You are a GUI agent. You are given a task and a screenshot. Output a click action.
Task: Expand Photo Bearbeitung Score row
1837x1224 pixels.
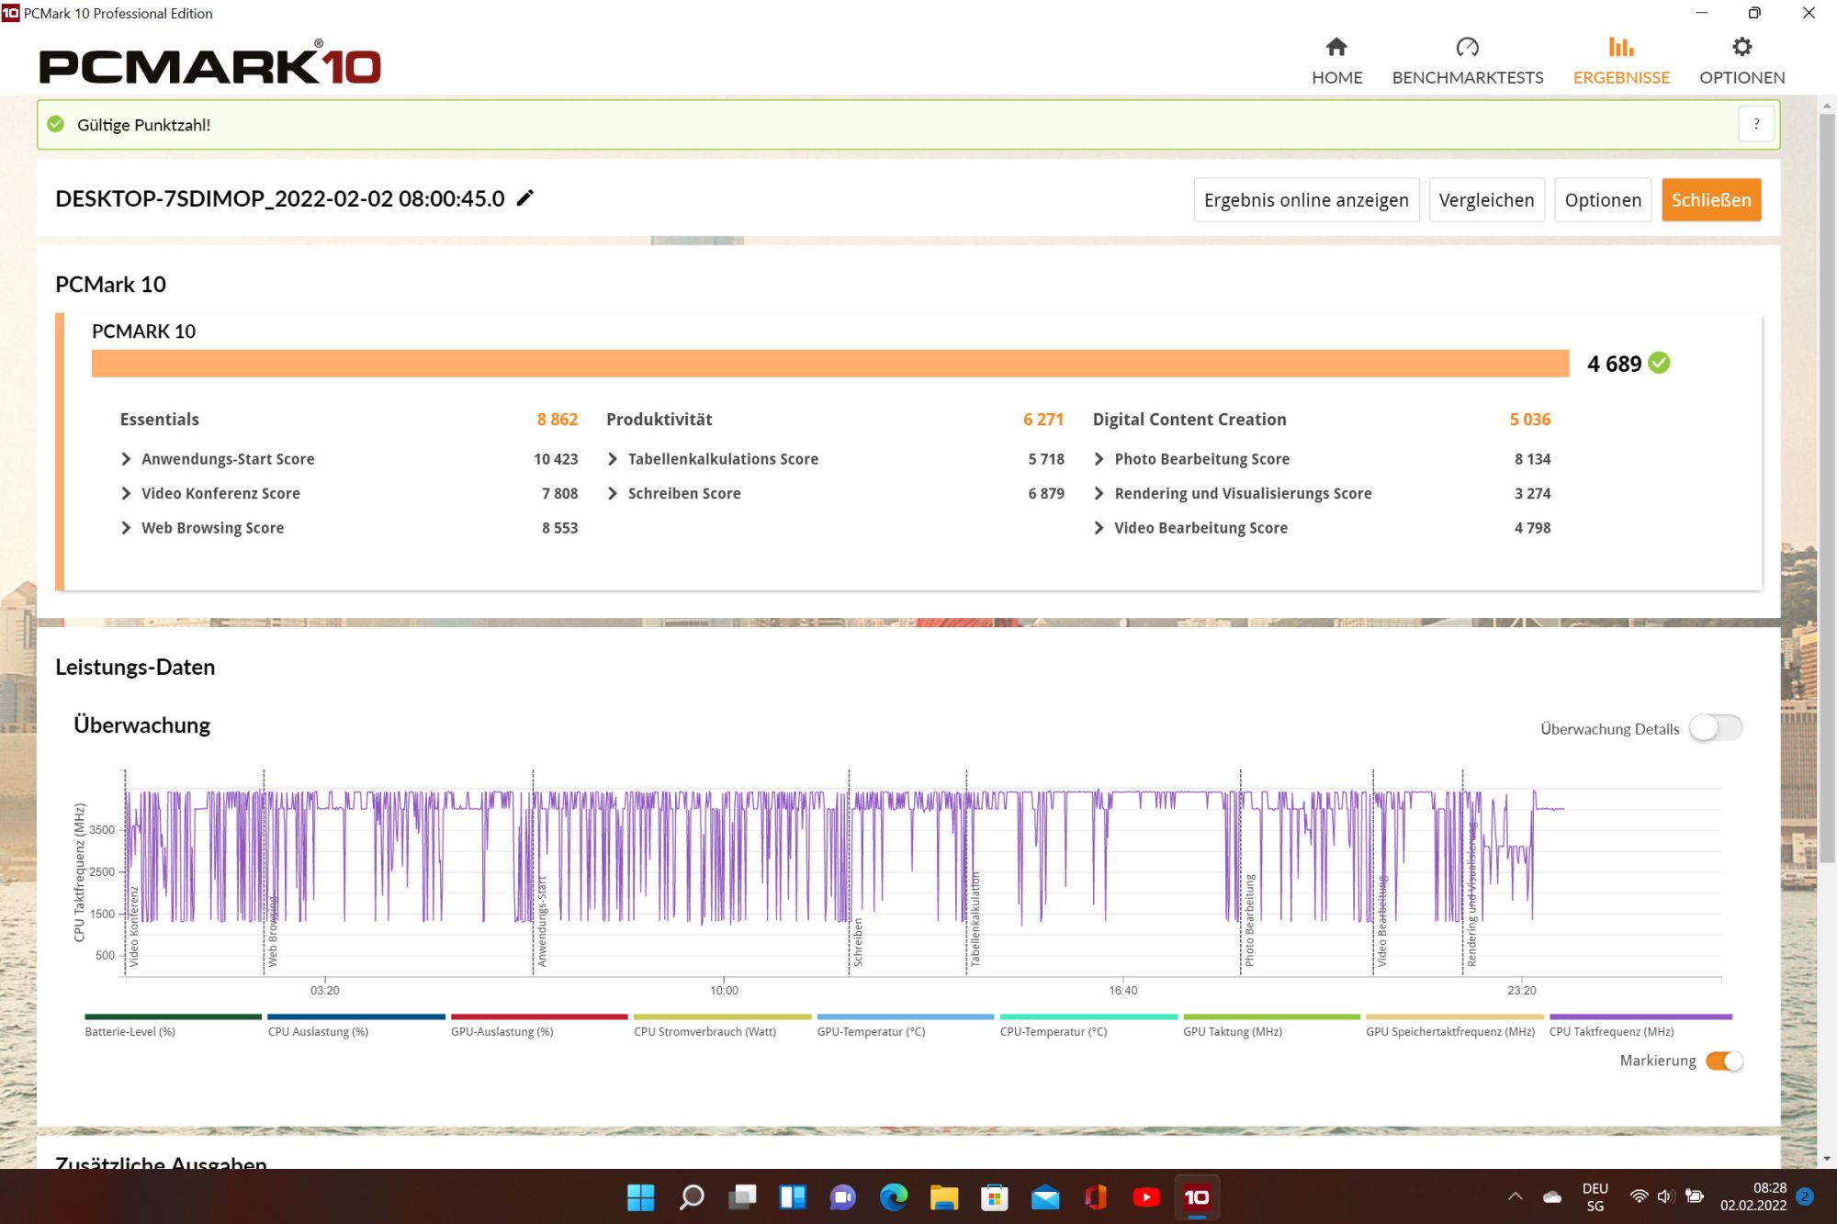point(1322,458)
